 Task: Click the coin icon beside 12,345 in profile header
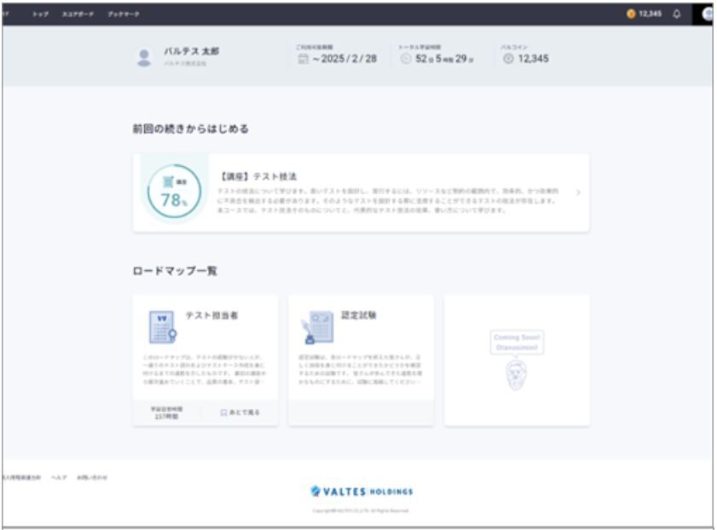pos(508,59)
